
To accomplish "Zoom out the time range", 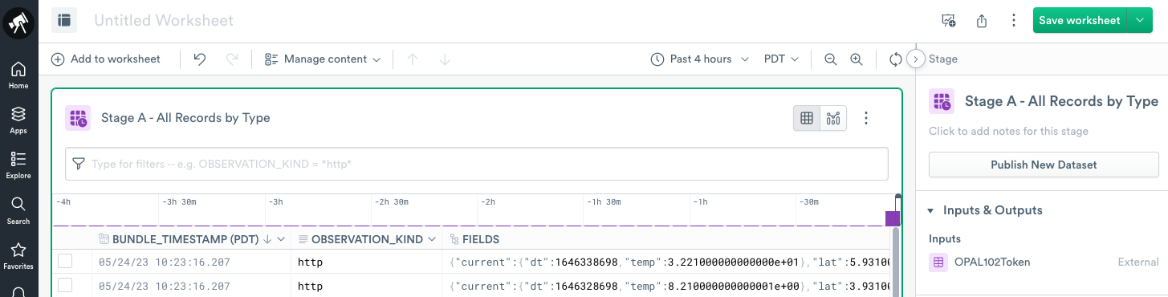I will tap(831, 59).
